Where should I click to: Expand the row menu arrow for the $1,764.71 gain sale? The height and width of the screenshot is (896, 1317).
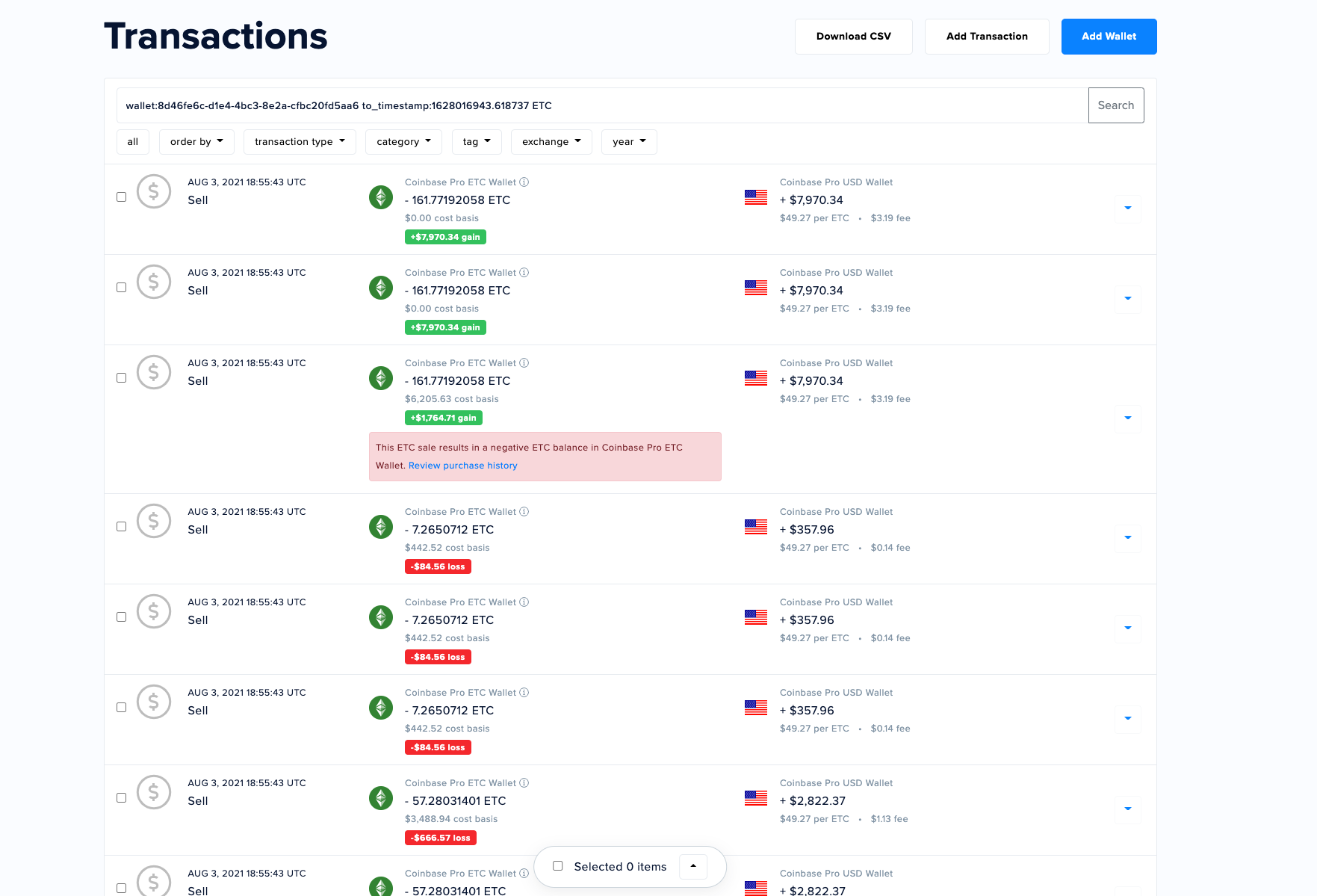(x=1128, y=418)
